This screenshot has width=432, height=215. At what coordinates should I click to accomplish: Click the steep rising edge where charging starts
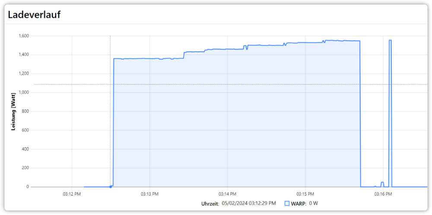click(x=113, y=121)
